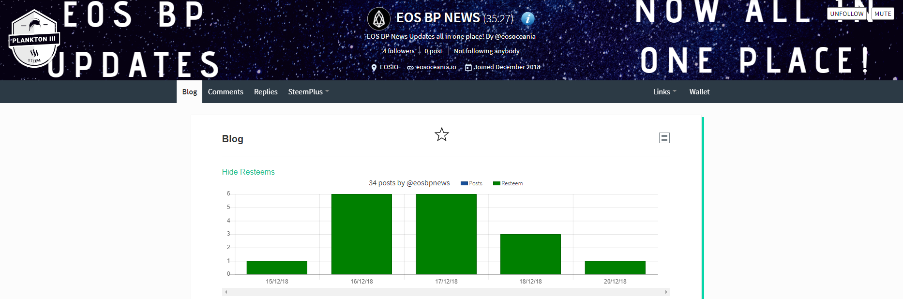
Task: Click the location pin icon next to EOSIO
Action: click(x=374, y=68)
